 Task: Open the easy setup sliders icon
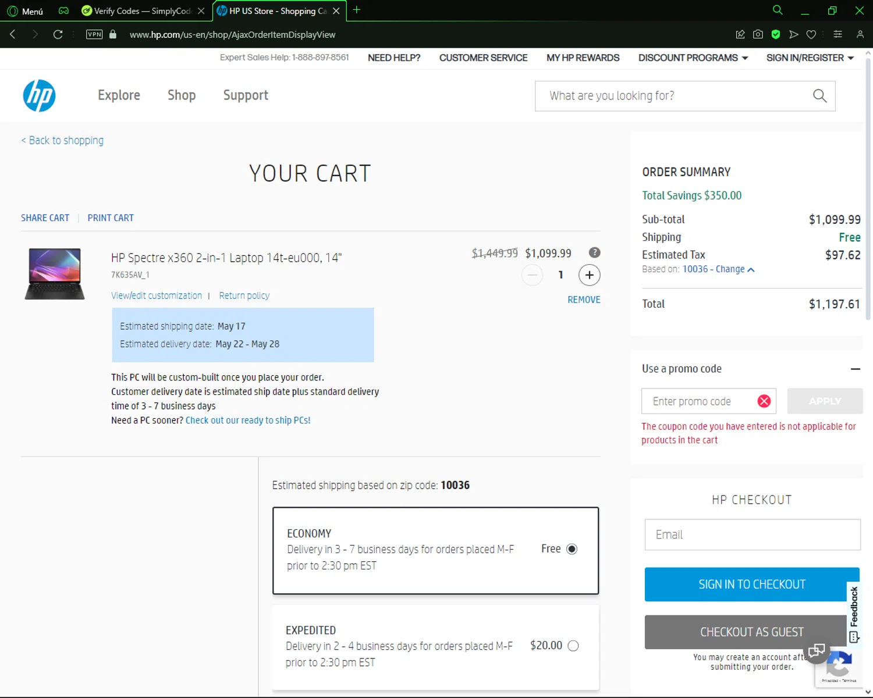tap(837, 34)
